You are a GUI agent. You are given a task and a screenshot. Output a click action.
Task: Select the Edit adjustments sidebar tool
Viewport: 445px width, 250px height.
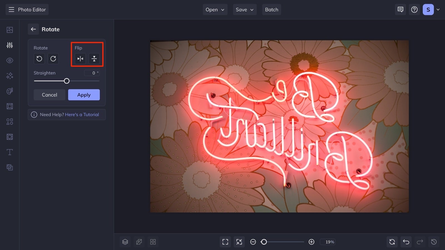point(9,45)
